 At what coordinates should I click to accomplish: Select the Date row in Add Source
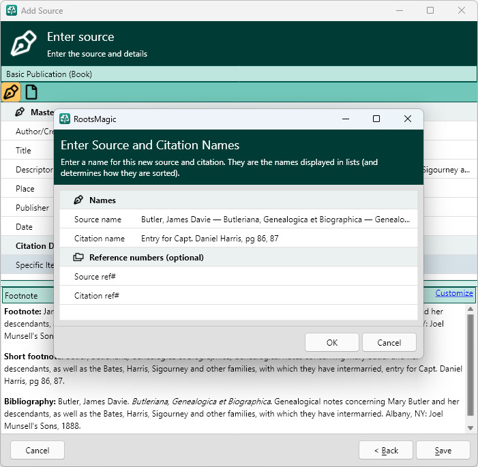click(27, 227)
